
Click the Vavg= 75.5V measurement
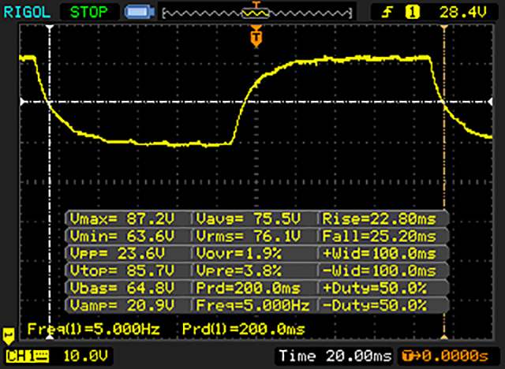click(249, 218)
